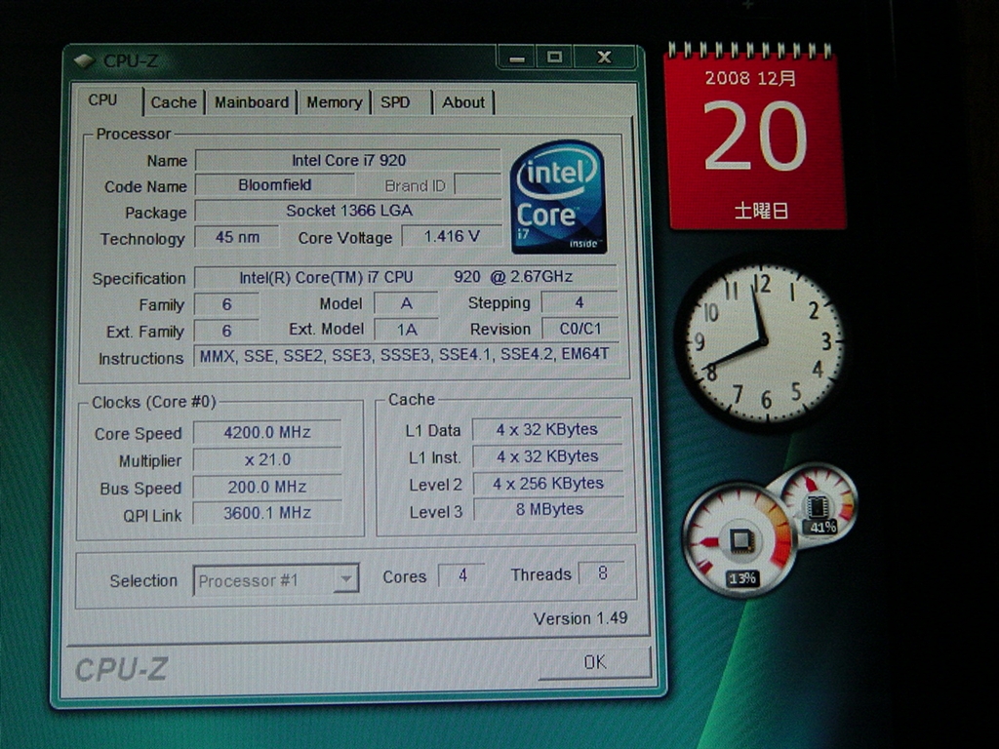Click the CPU-Z diamond icon in title bar

pos(84,61)
